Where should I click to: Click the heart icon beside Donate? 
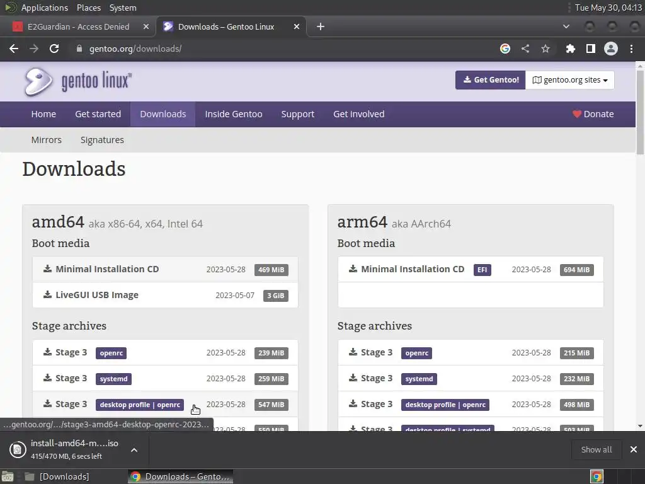[x=577, y=114]
